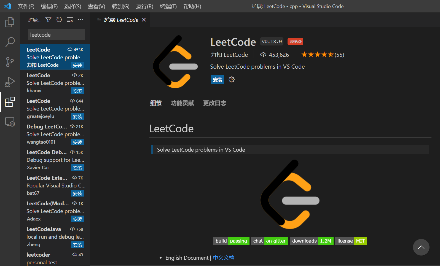Clear extensions search results
Screen dimensions: 440x266
tap(70, 20)
